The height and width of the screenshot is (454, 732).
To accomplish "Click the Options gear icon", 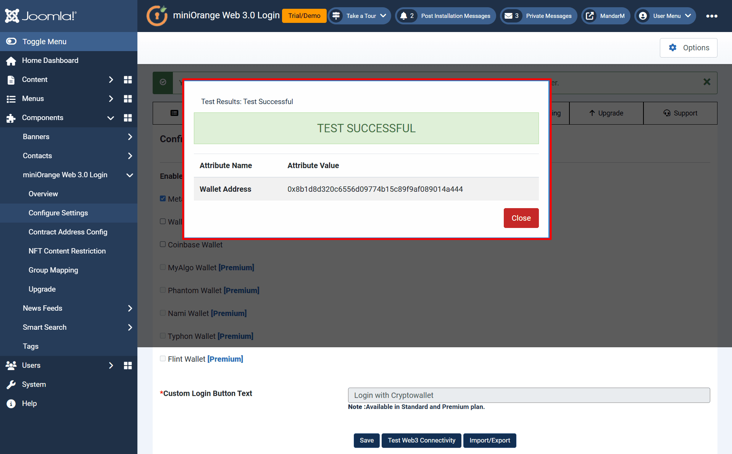I will [x=672, y=47].
